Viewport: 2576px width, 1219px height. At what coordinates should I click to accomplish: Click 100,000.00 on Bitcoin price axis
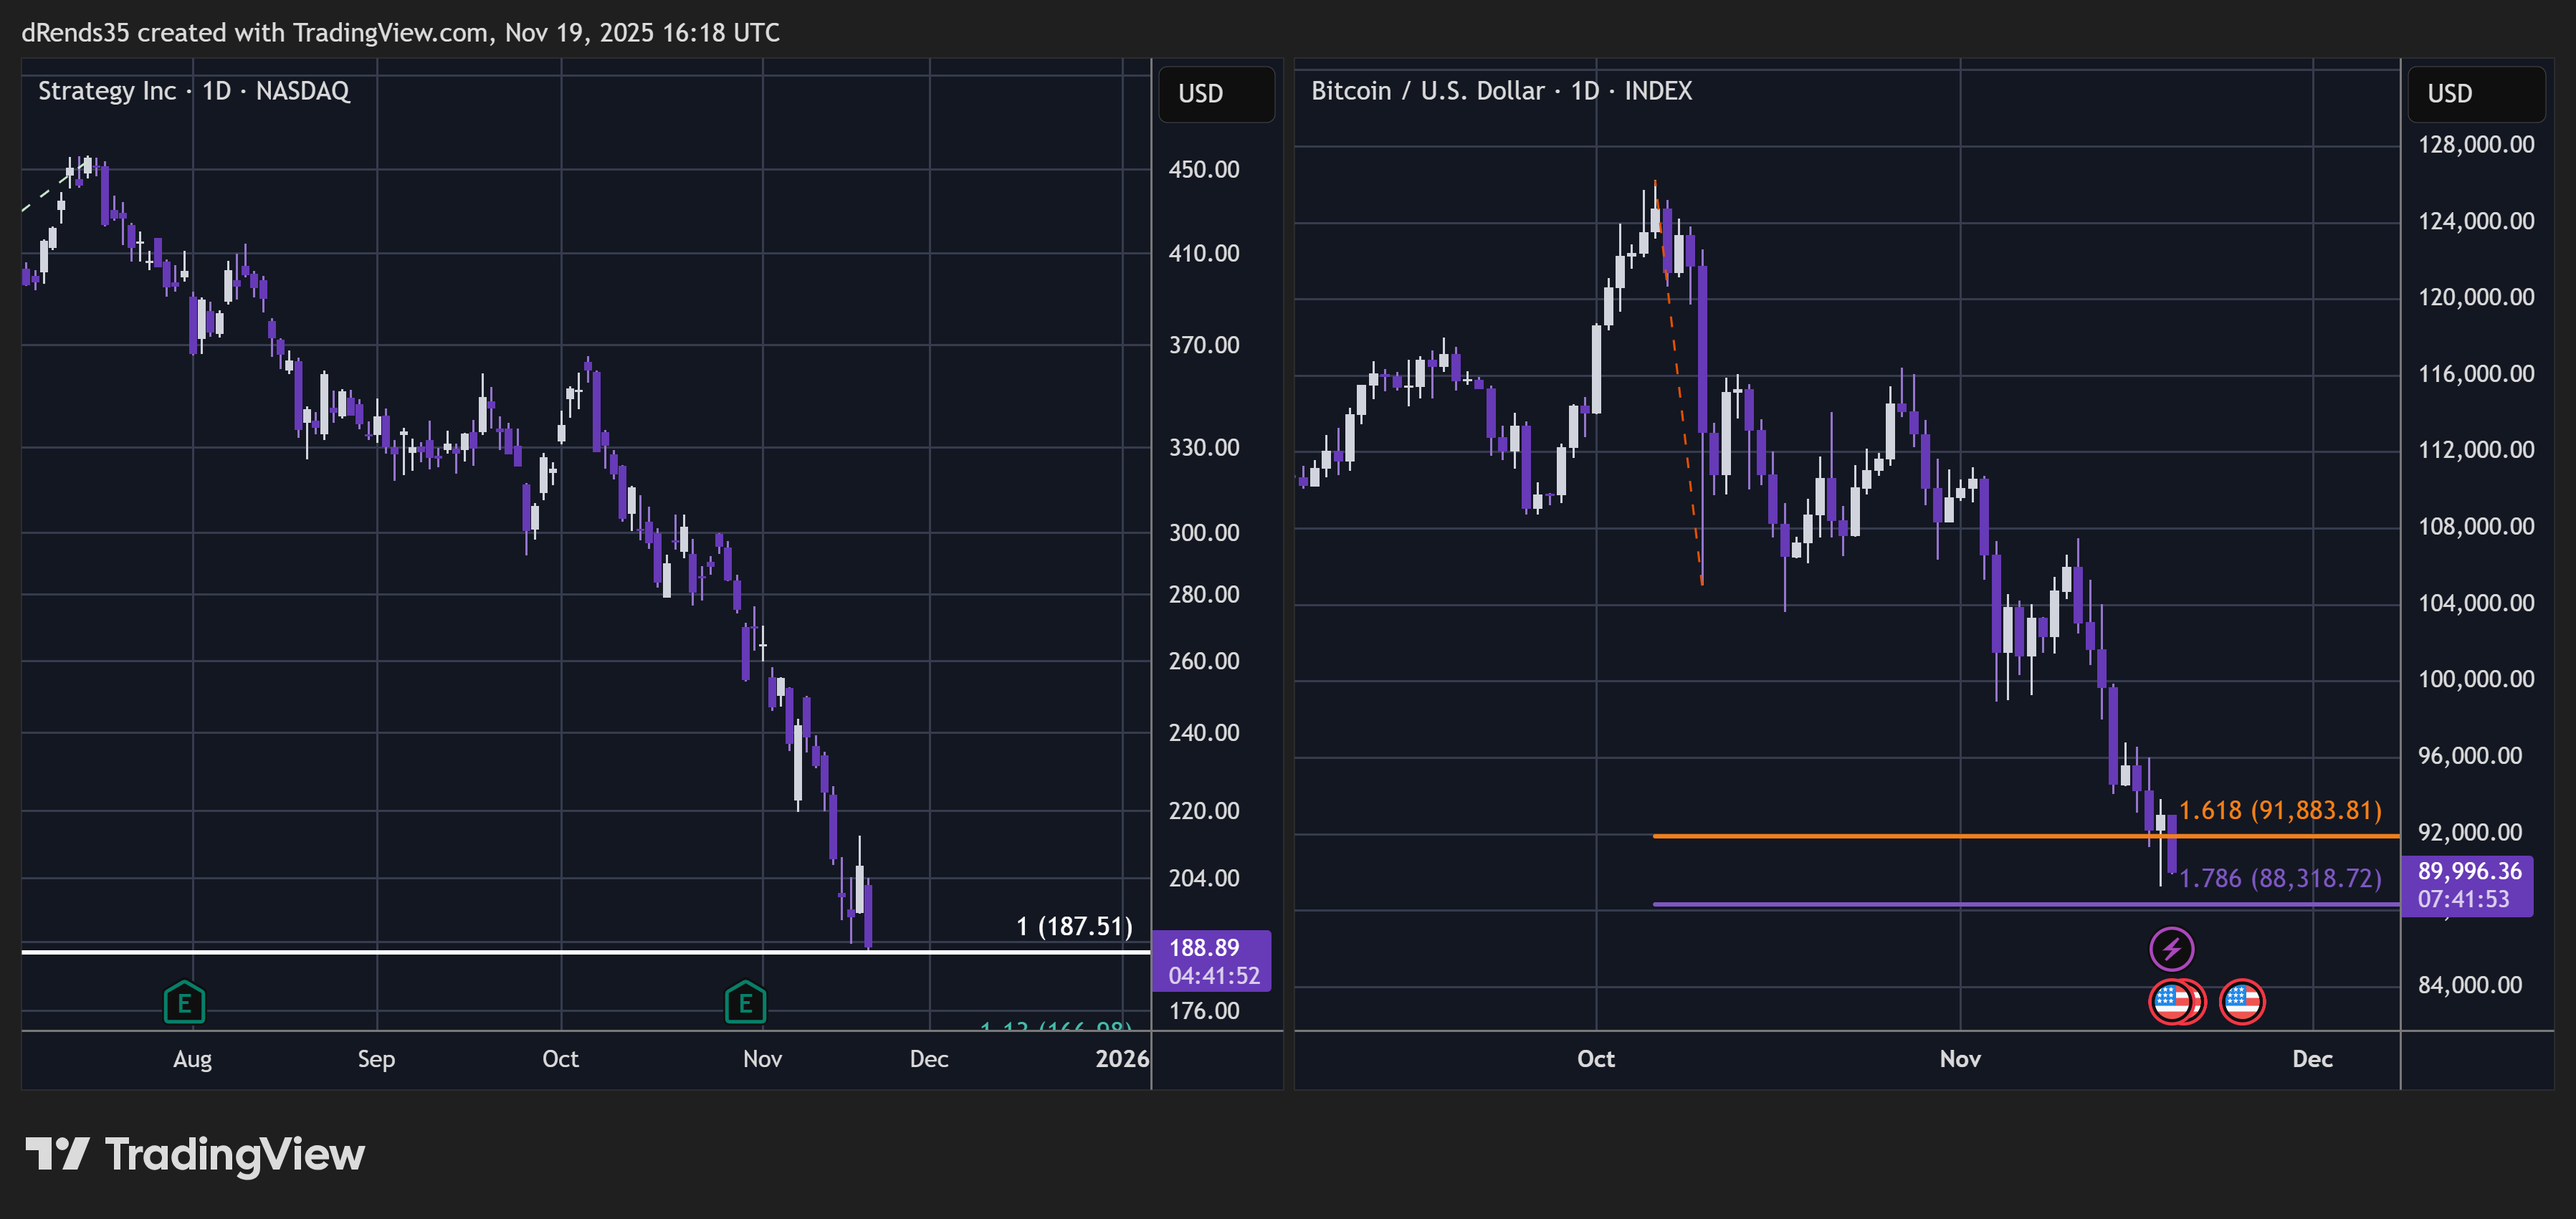tap(2476, 679)
